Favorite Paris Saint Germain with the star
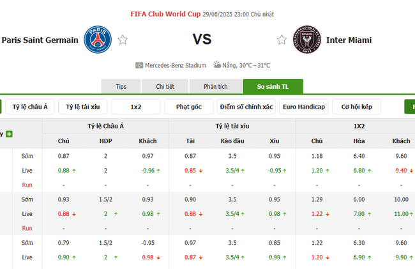Screen dimensions: 415x269 [x=123, y=40]
